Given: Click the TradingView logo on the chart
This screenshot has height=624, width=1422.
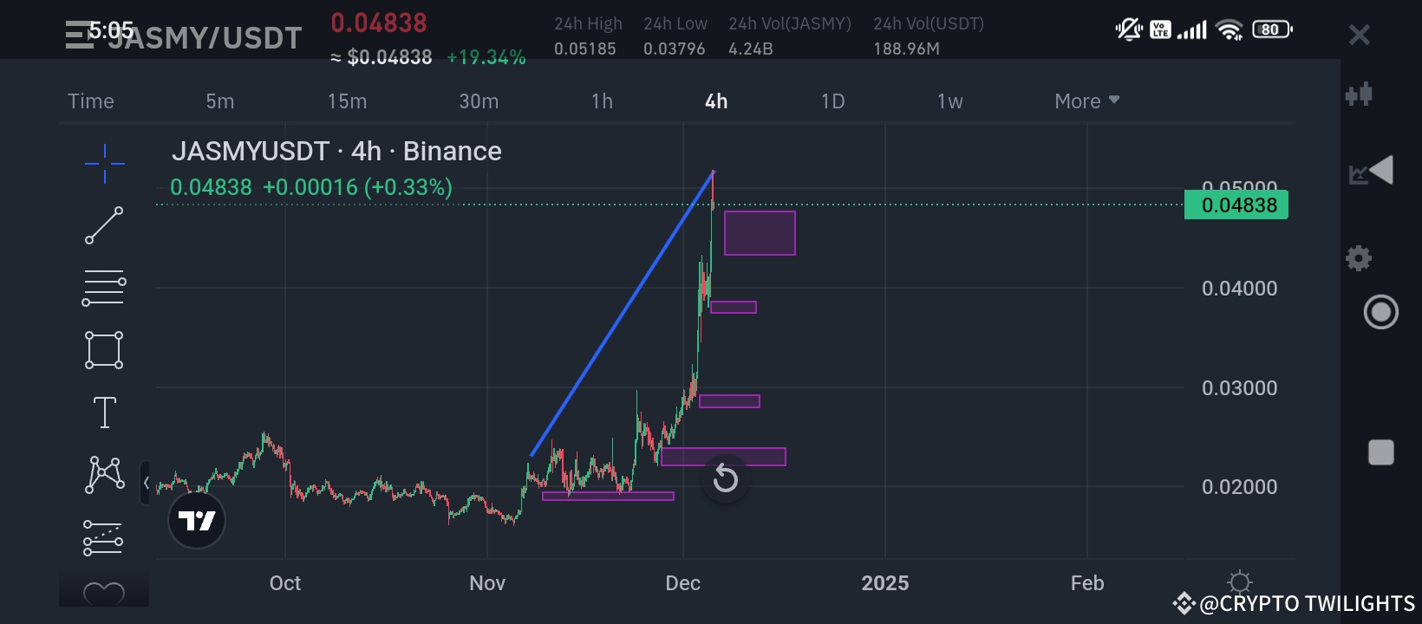Looking at the screenshot, I should coord(197,520).
